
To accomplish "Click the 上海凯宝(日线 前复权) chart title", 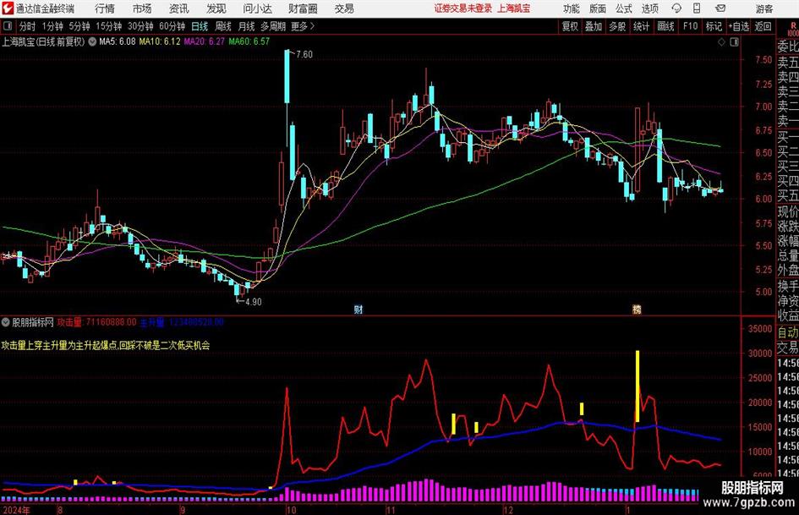I will pyautogui.click(x=43, y=41).
